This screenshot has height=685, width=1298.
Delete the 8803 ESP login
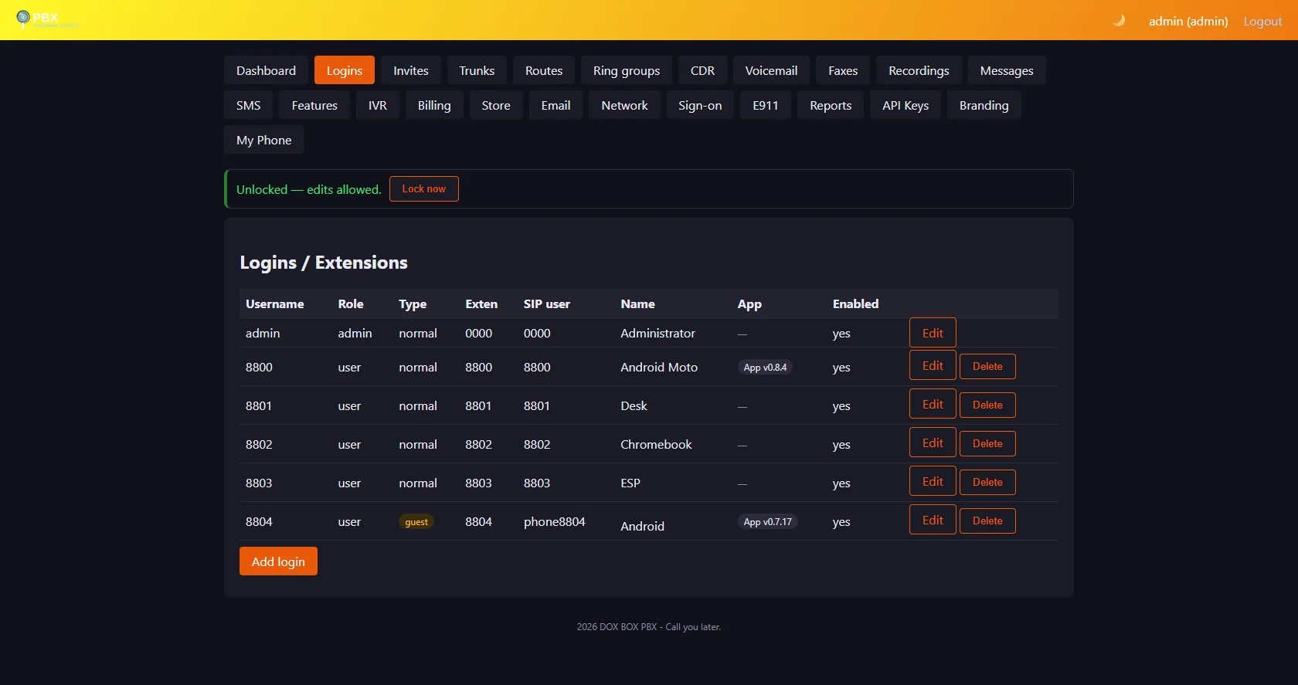click(987, 482)
